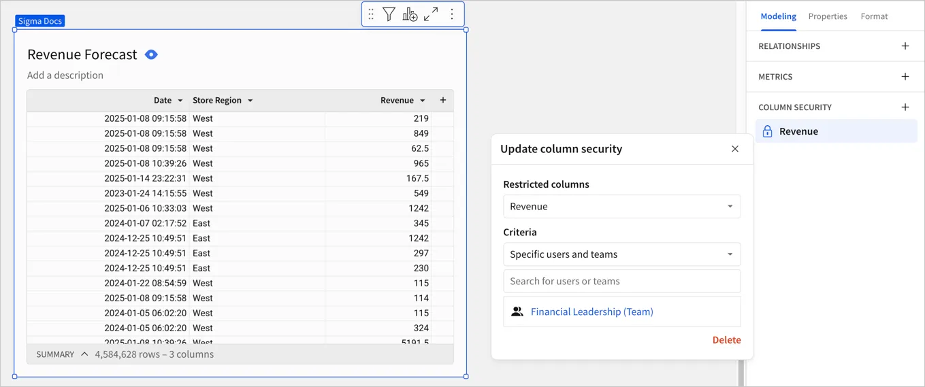Toggle the eye icon beside Revenue Forecast
The image size is (925, 387).
(151, 54)
